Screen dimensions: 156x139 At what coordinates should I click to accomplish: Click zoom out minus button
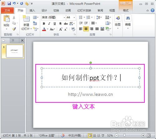coord(117,136)
